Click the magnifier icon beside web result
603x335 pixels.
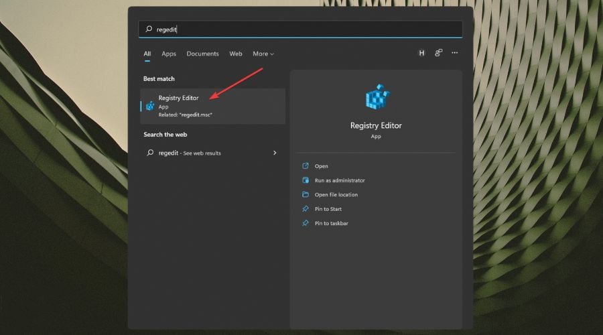[x=150, y=153]
